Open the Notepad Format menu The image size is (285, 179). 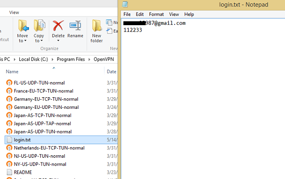pos(156,15)
